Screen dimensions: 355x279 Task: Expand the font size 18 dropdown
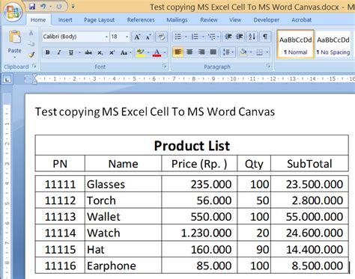[127, 37]
